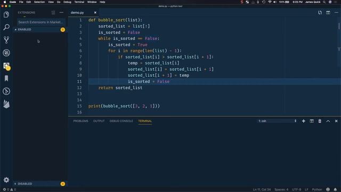Image resolution: width=341 pixels, height=192 pixels.
Task: Open the Debug view in activity bar
Action: point(6,53)
